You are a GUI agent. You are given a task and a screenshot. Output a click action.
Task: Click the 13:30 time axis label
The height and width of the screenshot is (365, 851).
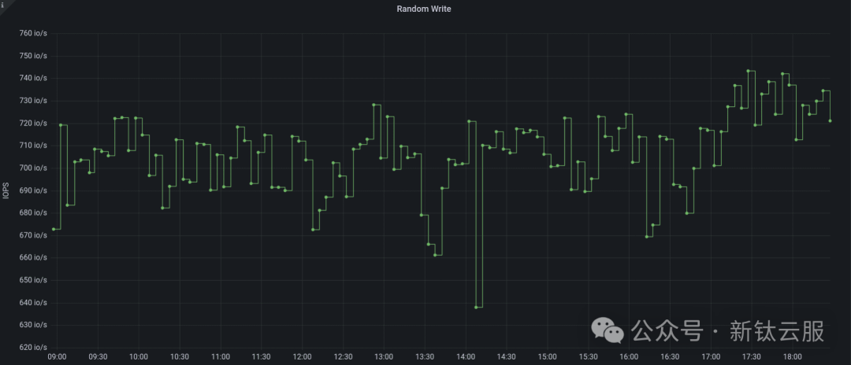[425, 357]
